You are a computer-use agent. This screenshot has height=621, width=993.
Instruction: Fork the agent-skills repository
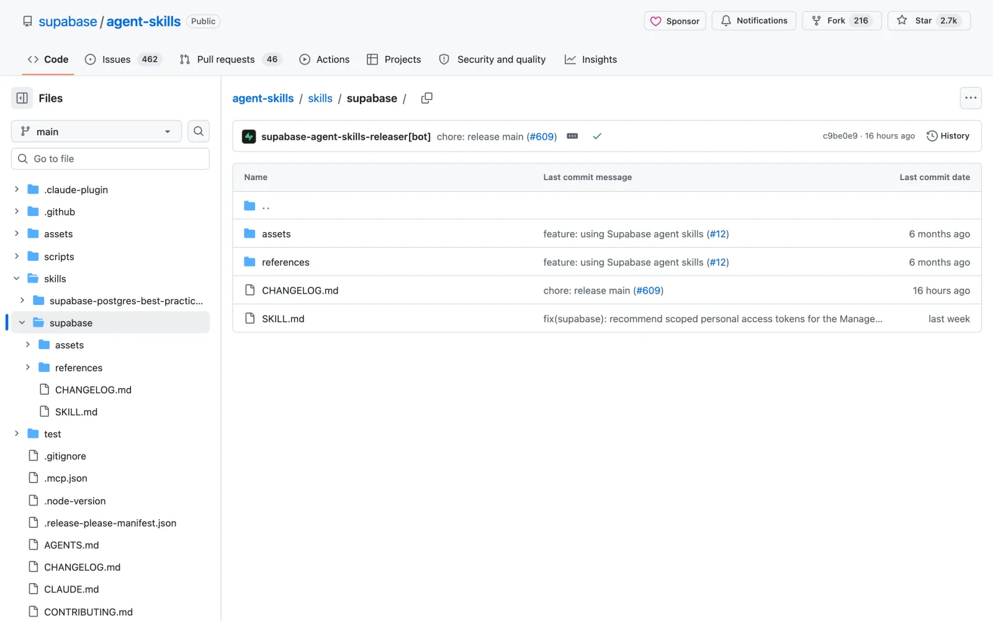(842, 20)
